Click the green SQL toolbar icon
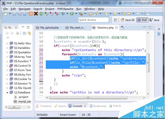The height and width of the screenshot is (119, 165). (x=41, y=14)
